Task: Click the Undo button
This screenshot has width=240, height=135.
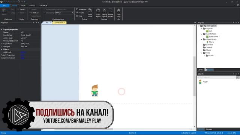Action: click(21, 9)
